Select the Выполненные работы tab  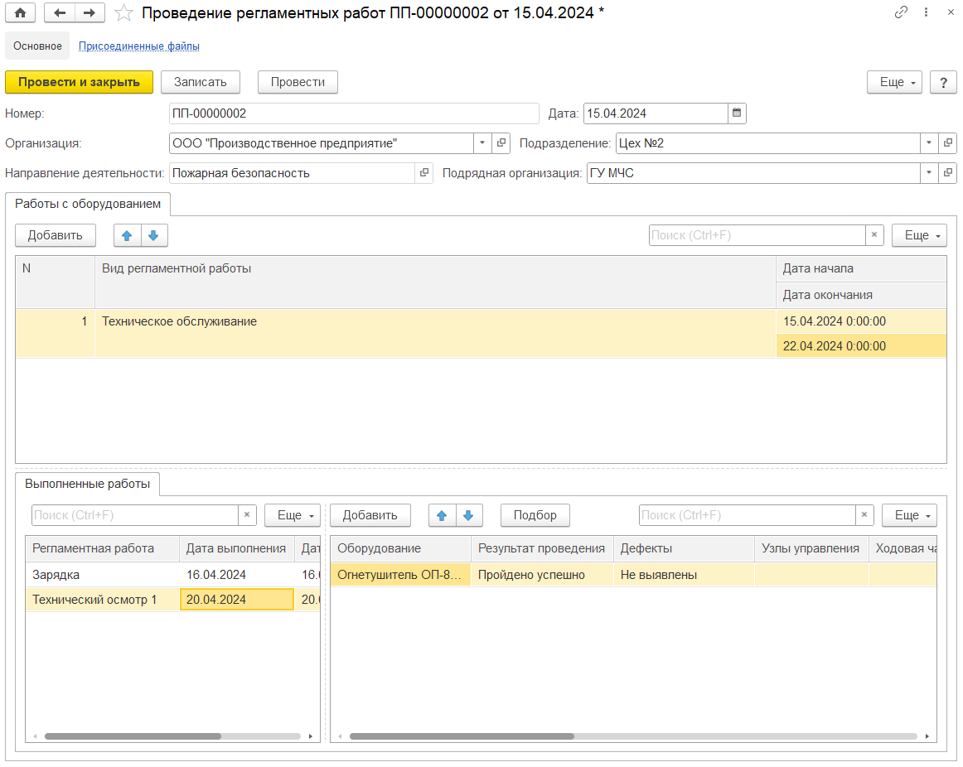click(88, 484)
